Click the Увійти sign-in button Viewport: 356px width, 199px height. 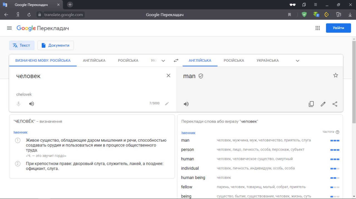pos(338,28)
